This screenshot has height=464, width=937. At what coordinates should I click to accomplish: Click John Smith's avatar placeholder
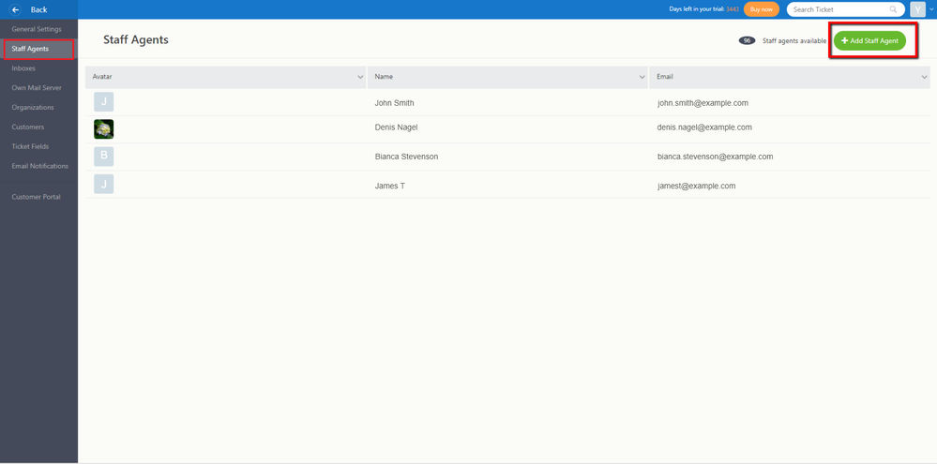coord(103,102)
